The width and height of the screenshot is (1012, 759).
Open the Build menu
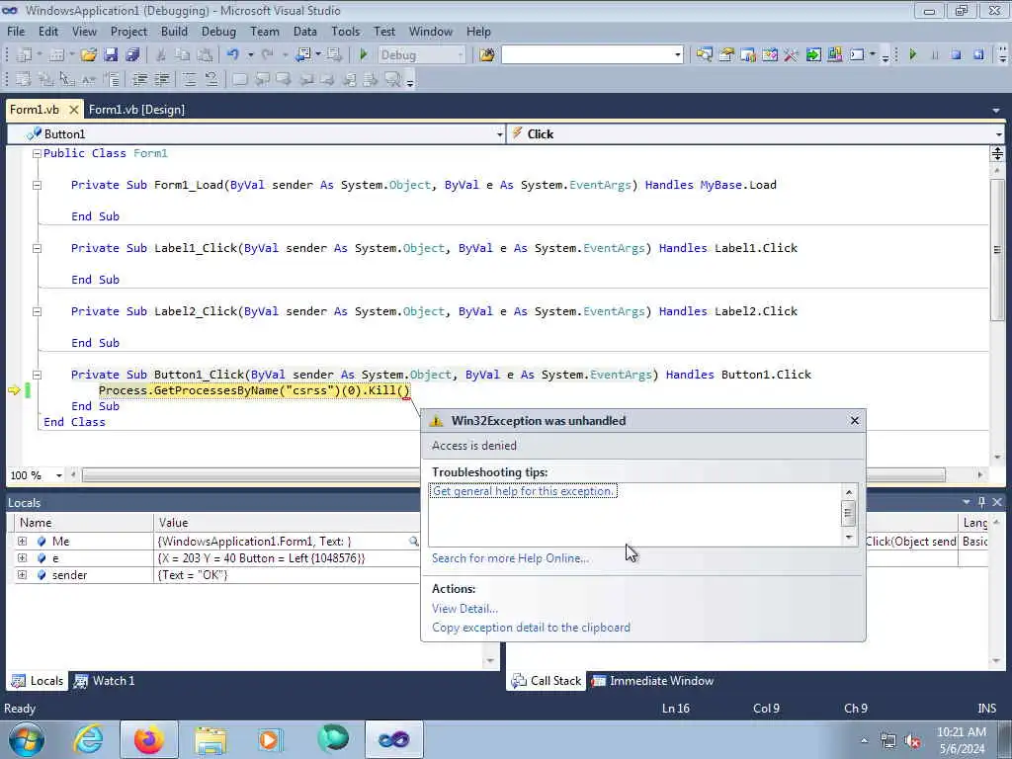[x=174, y=32]
